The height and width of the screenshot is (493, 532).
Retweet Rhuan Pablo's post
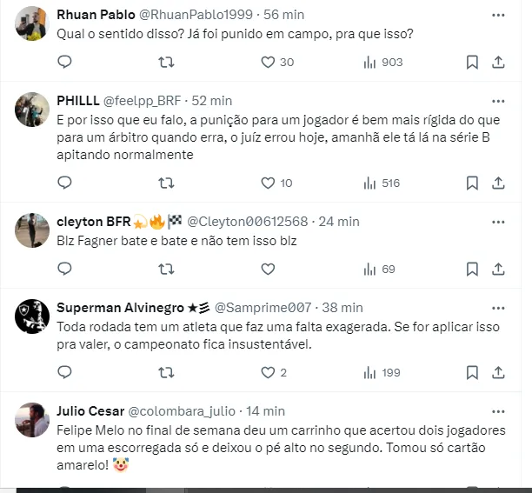(x=166, y=62)
